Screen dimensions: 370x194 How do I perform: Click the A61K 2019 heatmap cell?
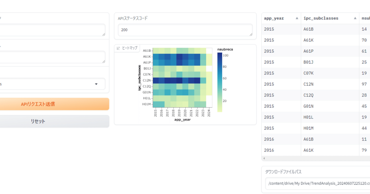[x=179, y=56]
